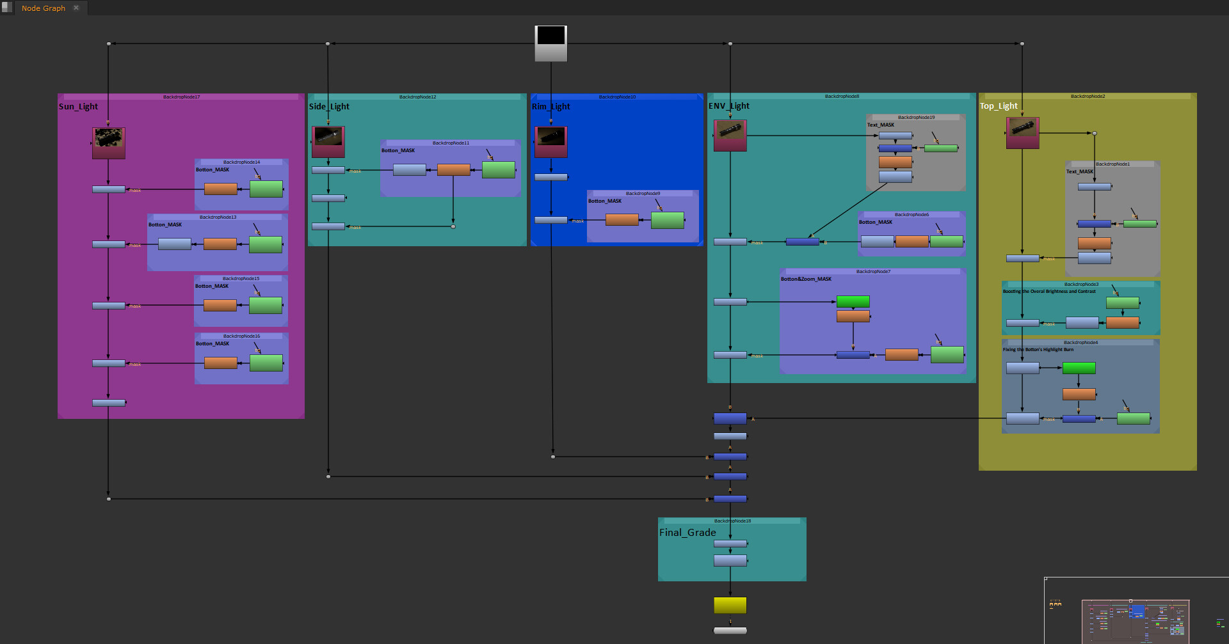Click the orange node in BackdropNode14

point(220,189)
